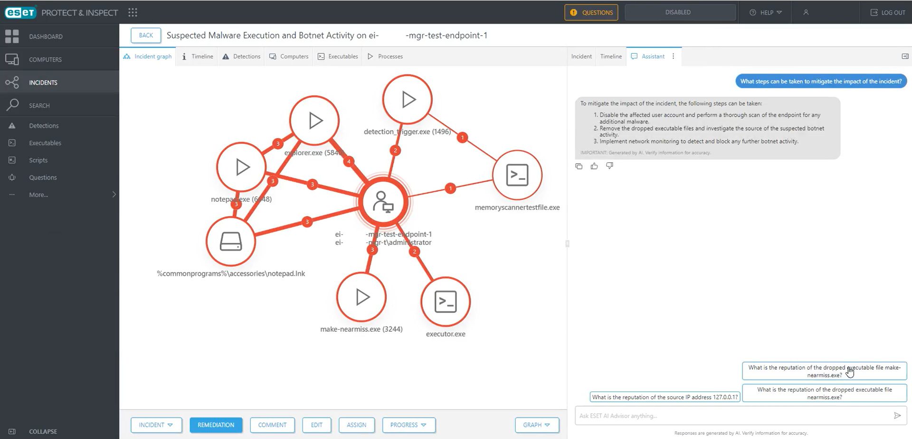Send message with the arrow icon
Screen dimensions: 912x439
(x=897, y=416)
